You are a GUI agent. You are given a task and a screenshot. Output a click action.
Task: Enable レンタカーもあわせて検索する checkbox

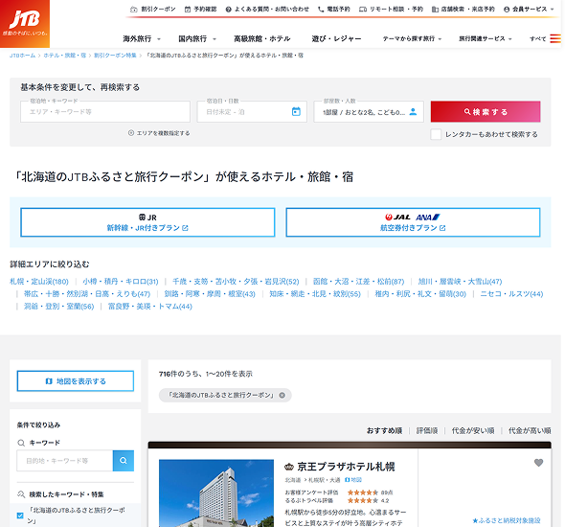tap(436, 134)
